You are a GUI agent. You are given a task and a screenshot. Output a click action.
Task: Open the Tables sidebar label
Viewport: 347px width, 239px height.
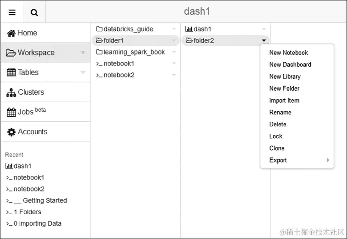28,72
